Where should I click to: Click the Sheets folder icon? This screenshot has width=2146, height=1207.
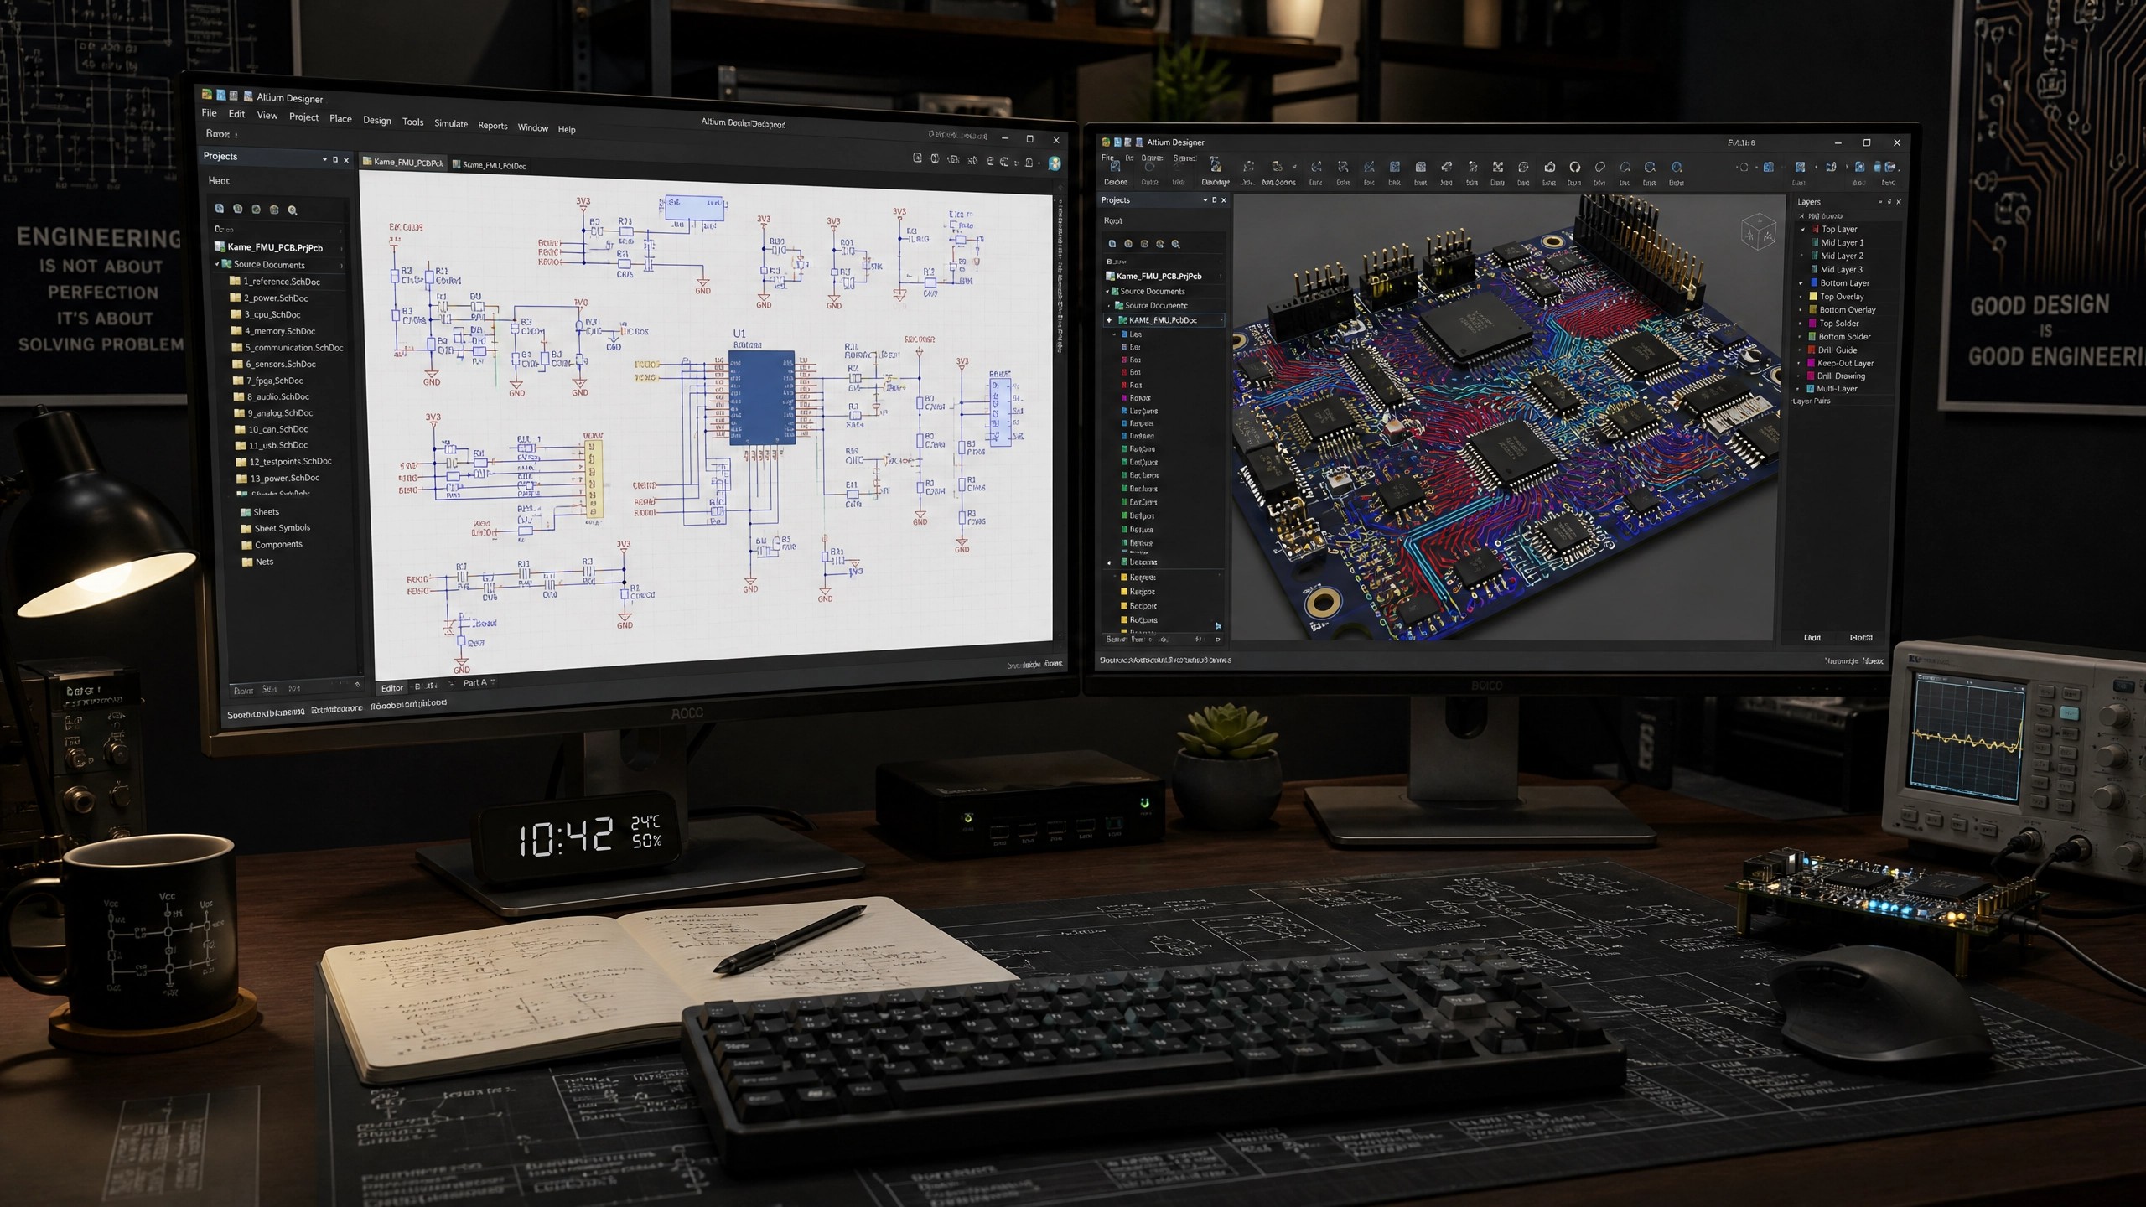(246, 511)
